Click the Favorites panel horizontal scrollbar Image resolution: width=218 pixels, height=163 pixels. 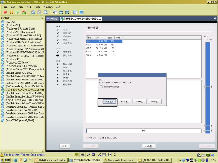[x=22, y=151]
